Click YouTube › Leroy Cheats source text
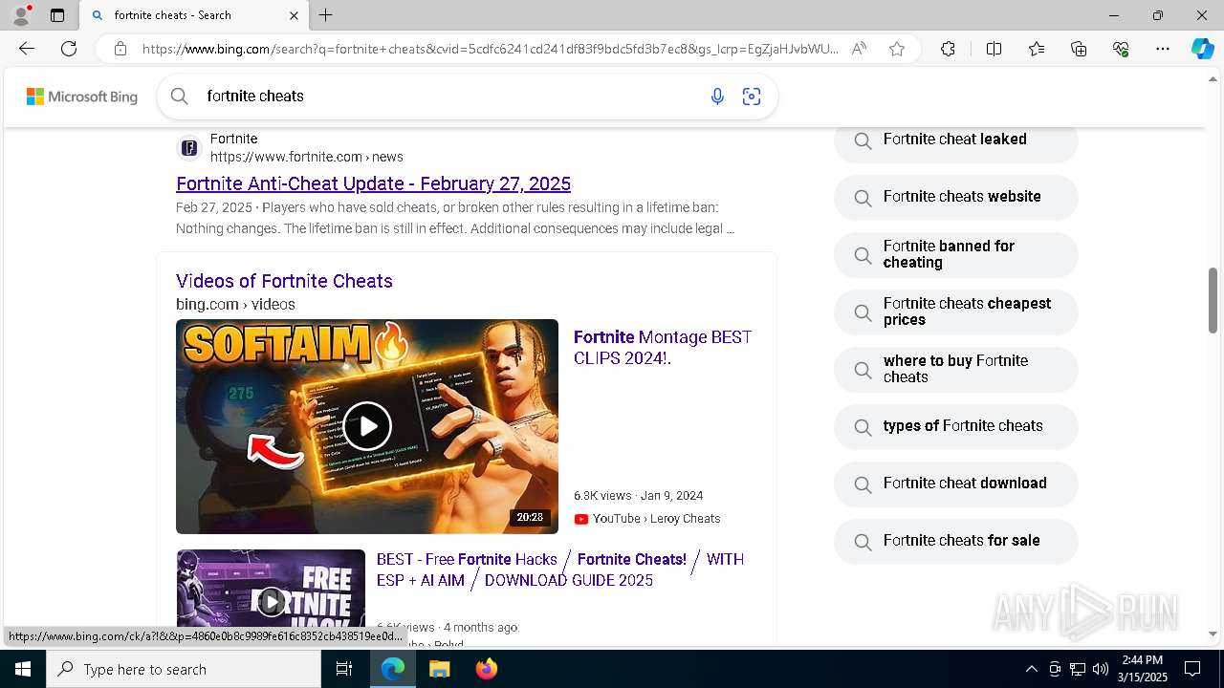The height and width of the screenshot is (688, 1224). (656, 519)
